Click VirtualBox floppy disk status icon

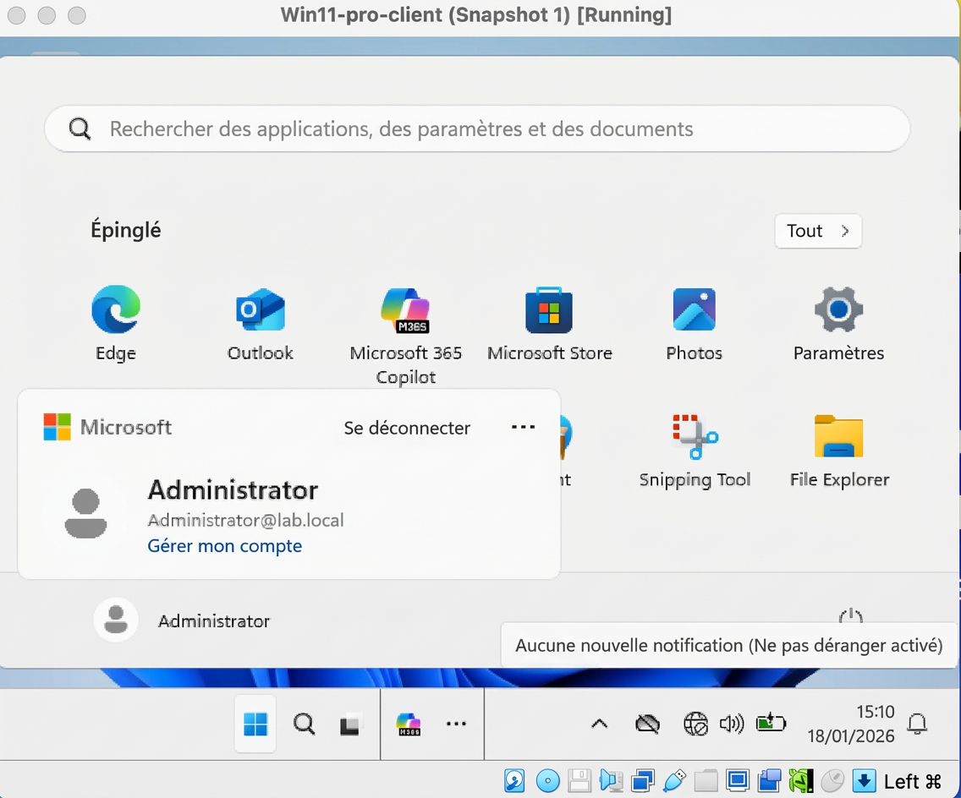[579, 781]
